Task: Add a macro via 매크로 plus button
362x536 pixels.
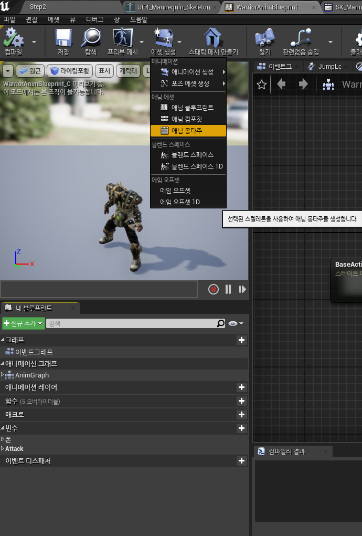Action: tap(241, 415)
